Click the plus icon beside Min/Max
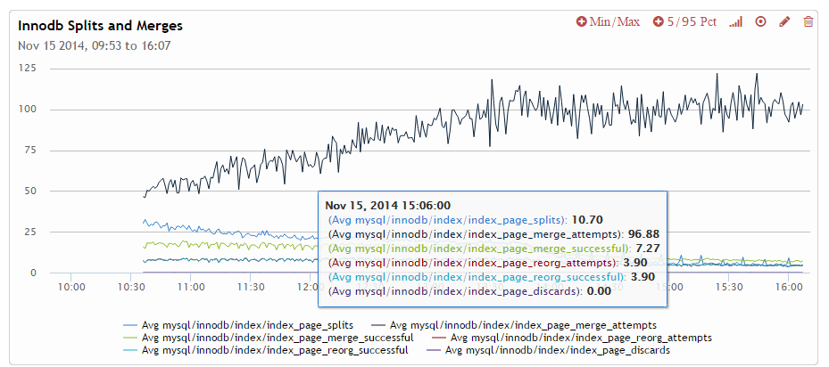829x367 pixels. coord(582,21)
